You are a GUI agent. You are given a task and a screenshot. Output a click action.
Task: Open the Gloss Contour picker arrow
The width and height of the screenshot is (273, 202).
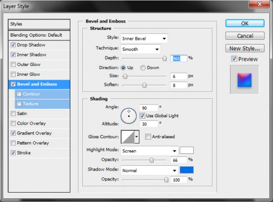(x=136, y=137)
